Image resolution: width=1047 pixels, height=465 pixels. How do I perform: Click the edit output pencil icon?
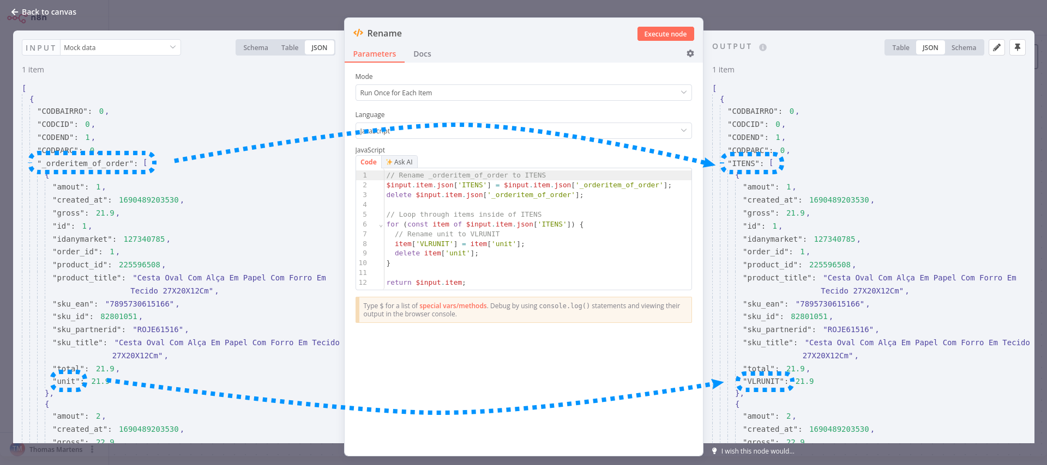[x=996, y=47]
